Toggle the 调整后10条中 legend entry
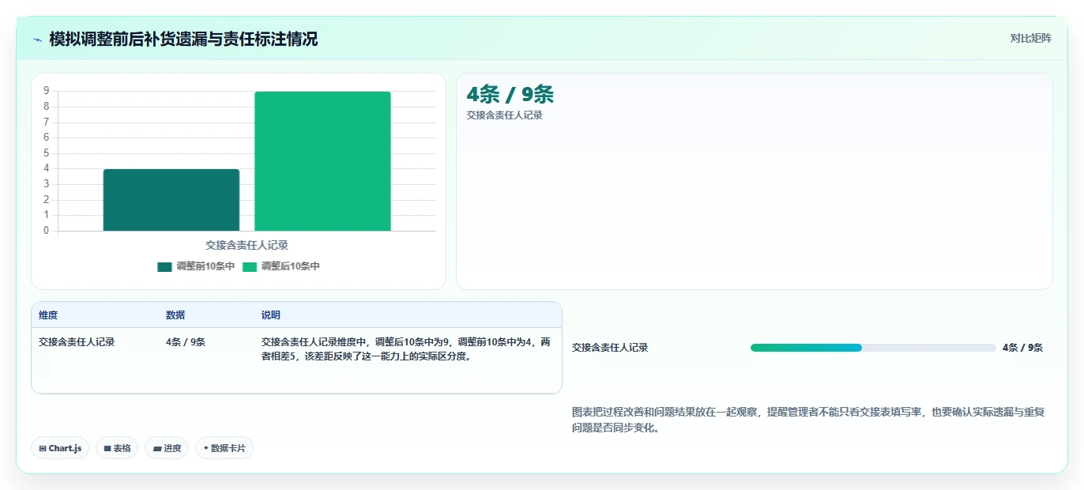Viewport: 1084px width, 490px height. pyautogui.click(x=281, y=266)
